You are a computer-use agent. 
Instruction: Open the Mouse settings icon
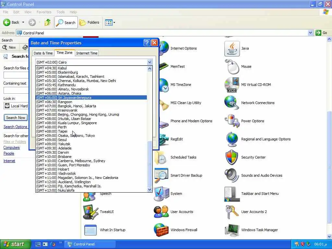(232, 67)
